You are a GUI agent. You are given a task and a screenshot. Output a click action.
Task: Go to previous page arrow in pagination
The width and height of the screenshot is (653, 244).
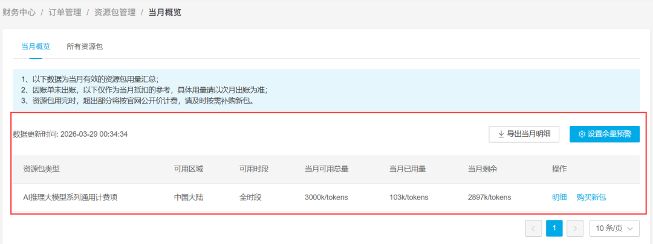[534, 228]
